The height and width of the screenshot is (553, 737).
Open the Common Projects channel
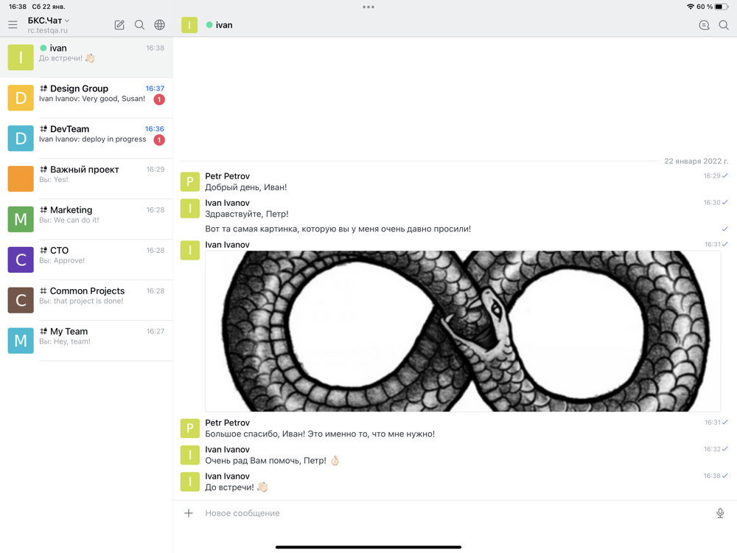point(86,299)
